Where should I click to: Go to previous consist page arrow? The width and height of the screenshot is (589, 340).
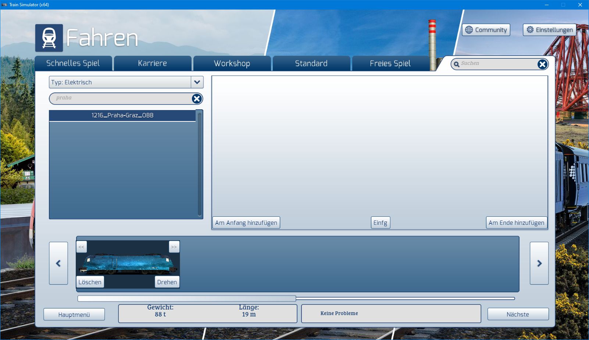click(58, 263)
